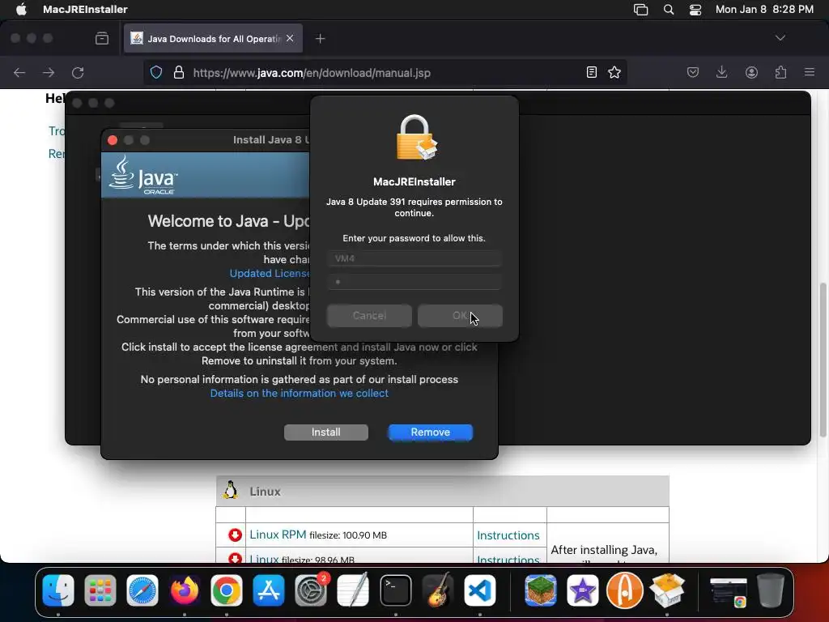Click the Linux RPM download link

(278, 535)
